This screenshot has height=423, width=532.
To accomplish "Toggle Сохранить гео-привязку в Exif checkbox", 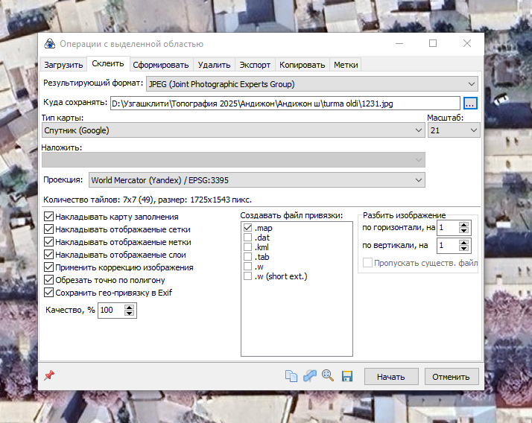I will pyautogui.click(x=49, y=293).
